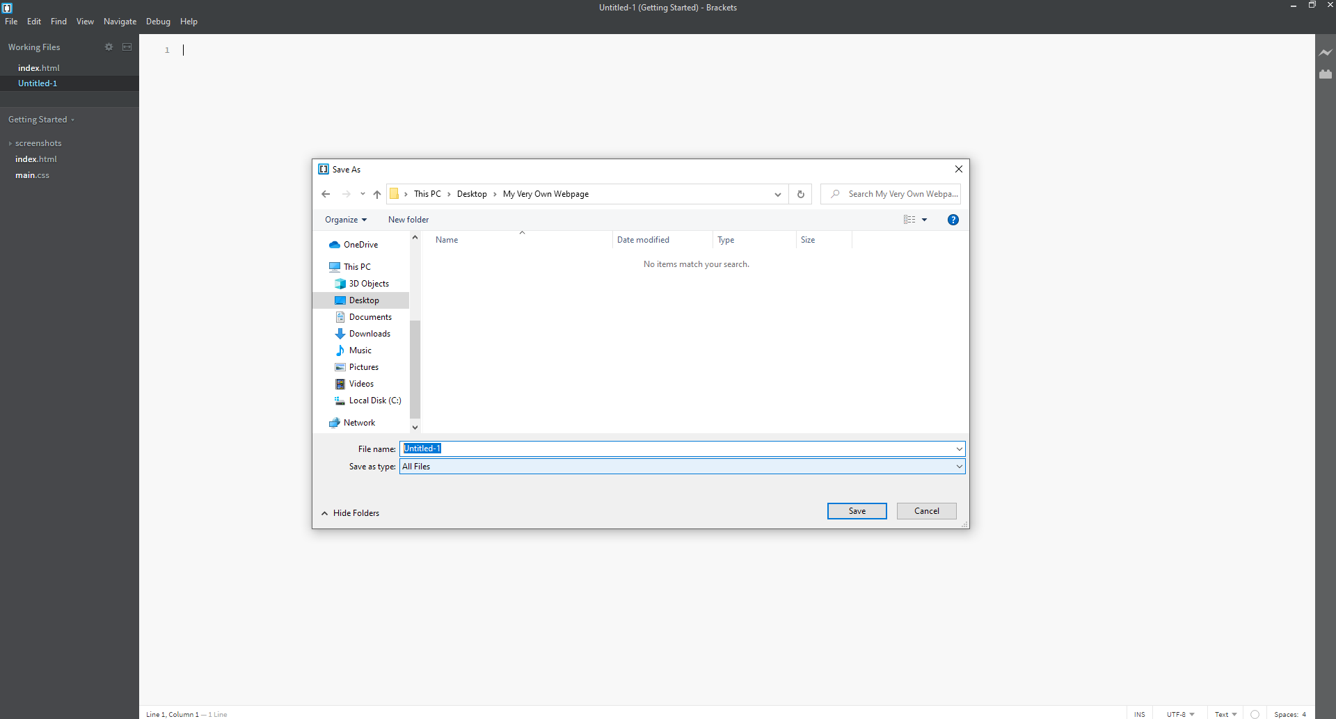The height and width of the screenshot is (719, 1336).
Task: Toggle the linting status circle indicator
Action: tap(1255, 714)
